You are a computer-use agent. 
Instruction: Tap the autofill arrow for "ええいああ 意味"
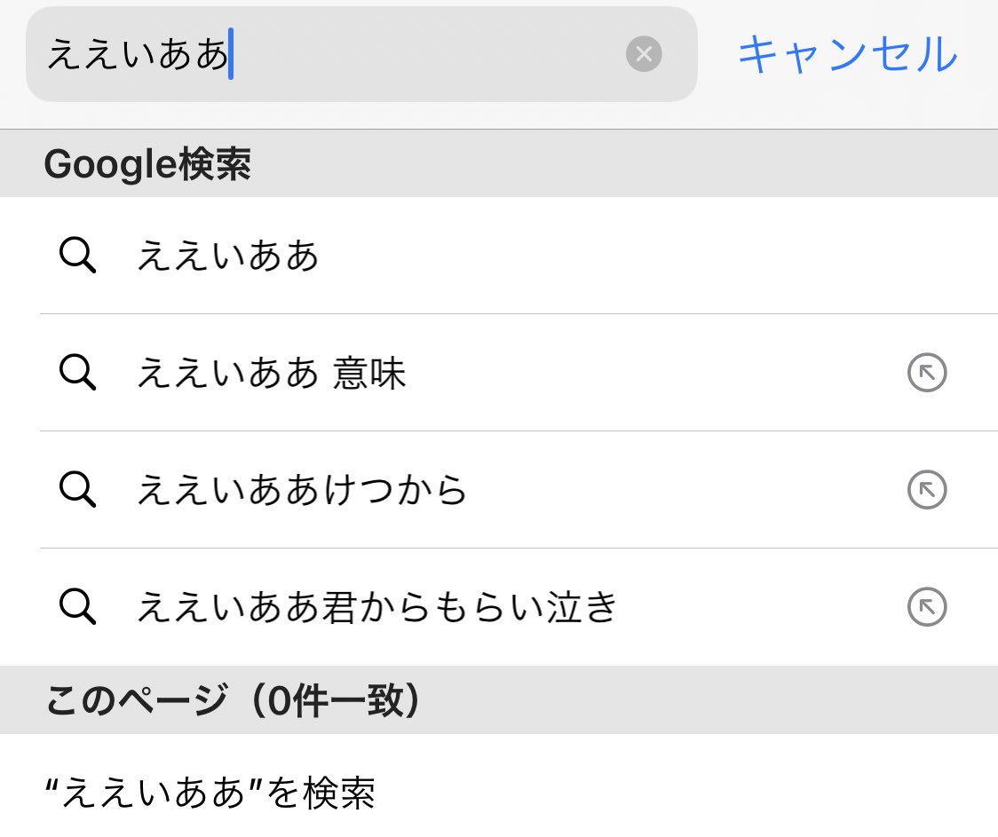point(926,373)
